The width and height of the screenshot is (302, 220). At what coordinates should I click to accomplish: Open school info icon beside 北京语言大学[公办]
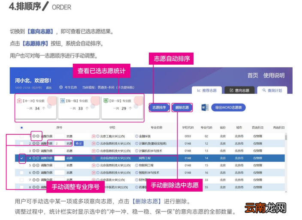click(98, 180)
